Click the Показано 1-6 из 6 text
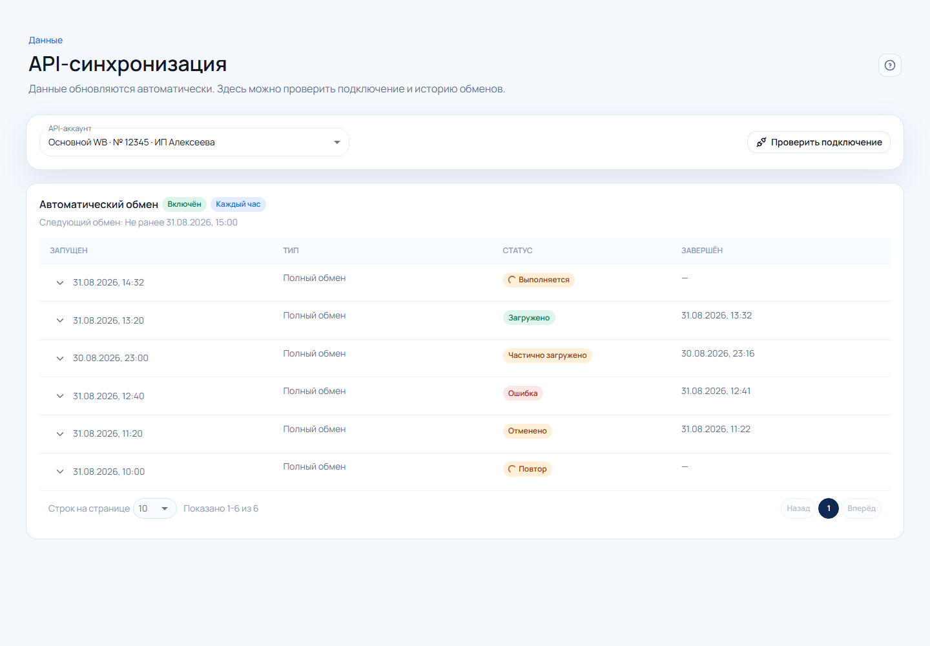The image size is (930, 646). [221, 508]
